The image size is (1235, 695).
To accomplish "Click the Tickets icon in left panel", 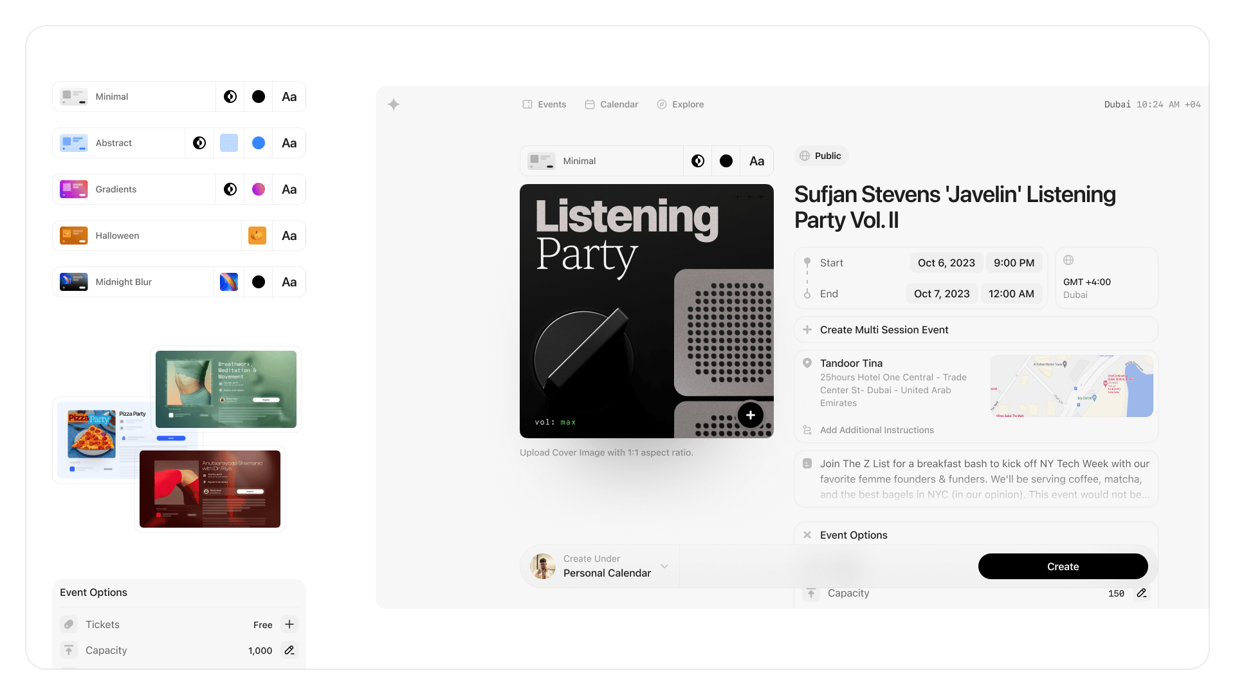I will tap(69, 624).
